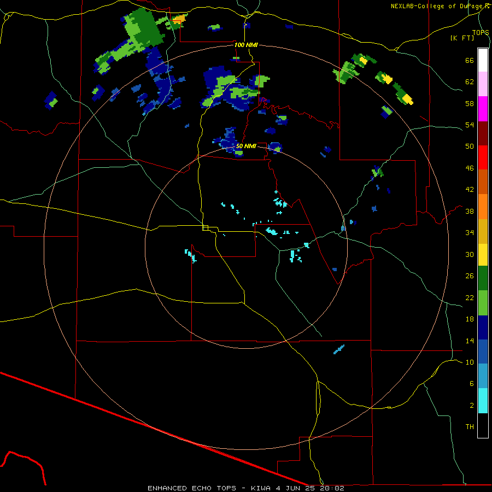492x492 pixels.
Task: Click the "ENHANCED ECHO TOPS" caption text
Action: pos(192,488)
